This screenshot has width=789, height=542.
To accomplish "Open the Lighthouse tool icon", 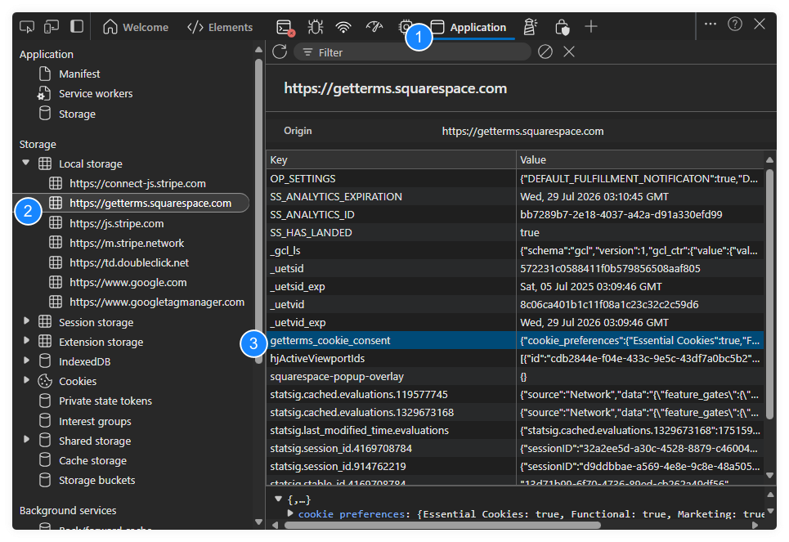I will coord(530,27).
